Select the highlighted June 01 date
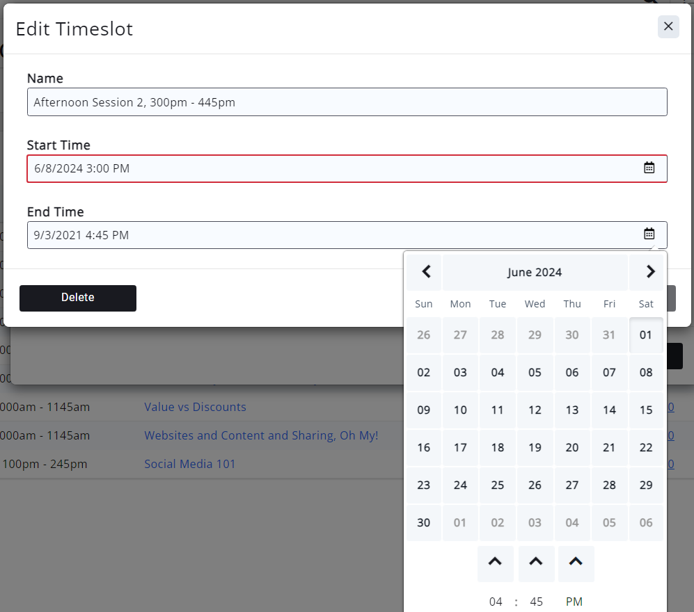 tap(646, 335)
